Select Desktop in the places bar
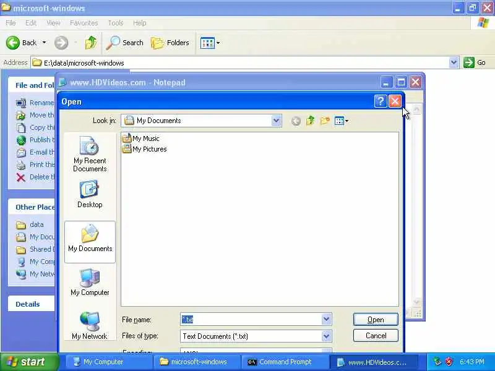495x371 pixels. coord(90,194)
